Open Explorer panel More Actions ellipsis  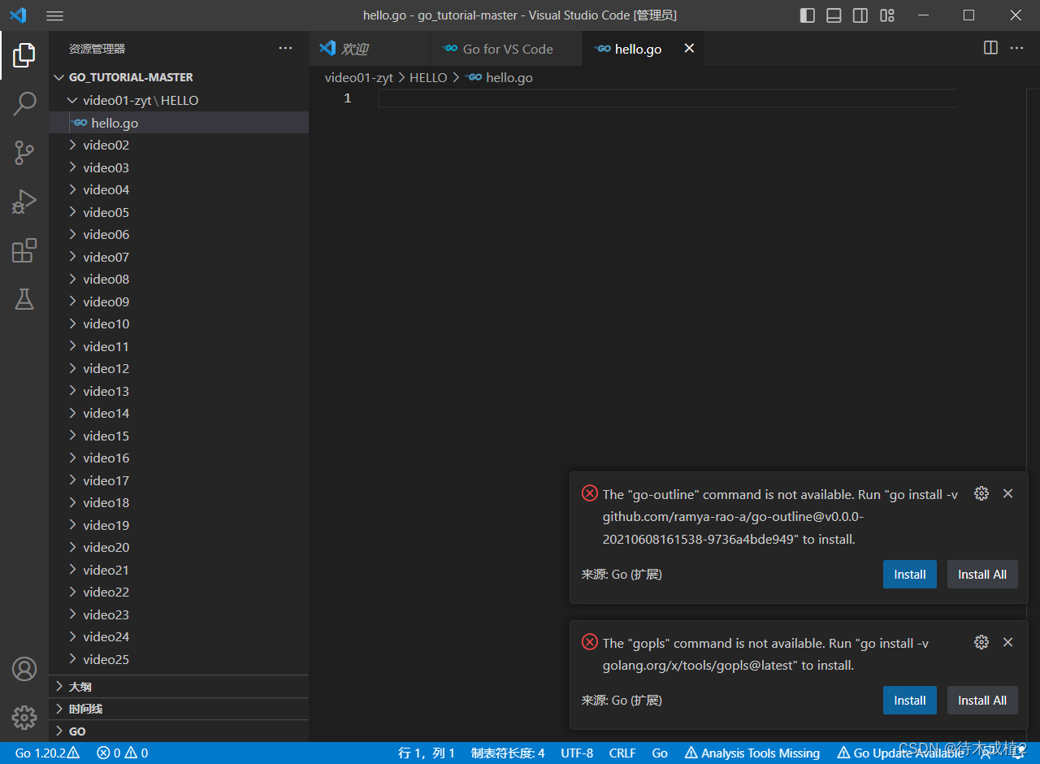pos(285,48)
